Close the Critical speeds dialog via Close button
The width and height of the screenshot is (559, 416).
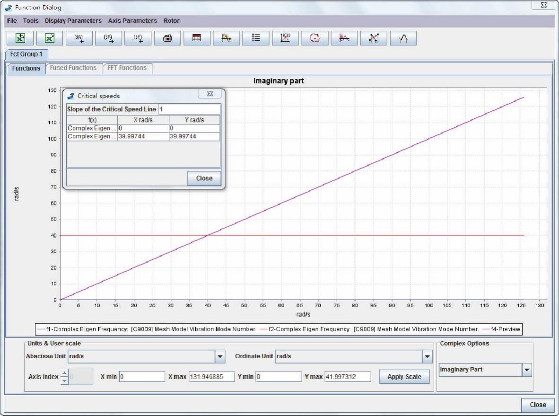pyautogui.click(x=204, y=178)
